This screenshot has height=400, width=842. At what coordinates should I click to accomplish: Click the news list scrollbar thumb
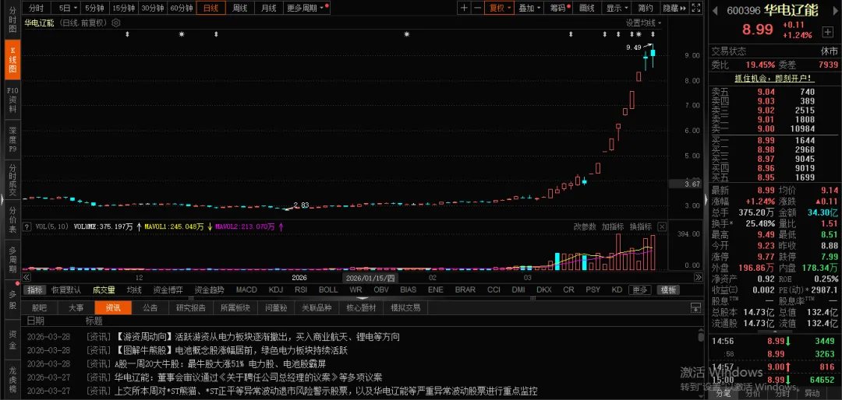coord(700,335)
